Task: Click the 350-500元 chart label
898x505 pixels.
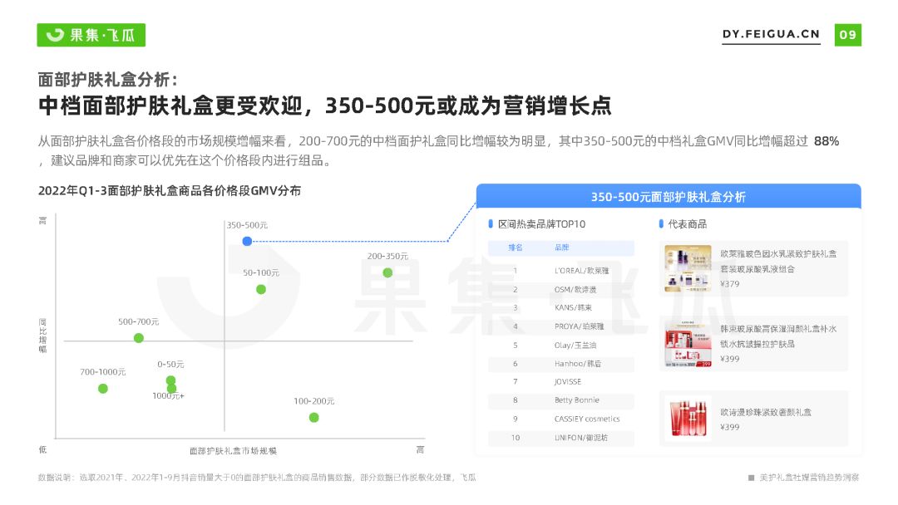Action: tap(247, 225)
